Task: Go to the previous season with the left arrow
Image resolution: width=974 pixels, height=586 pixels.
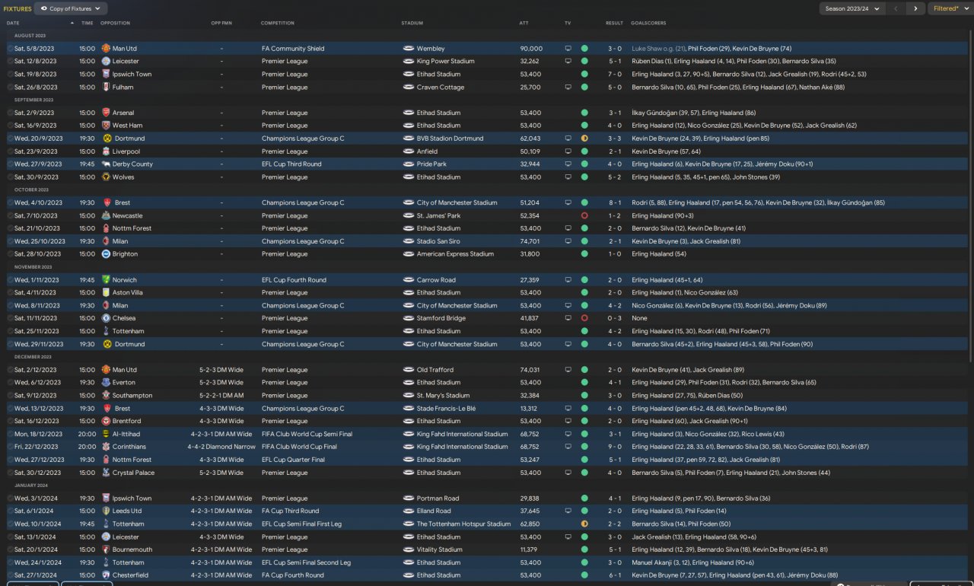Action: pyautogui.click(x=896, y=8)
